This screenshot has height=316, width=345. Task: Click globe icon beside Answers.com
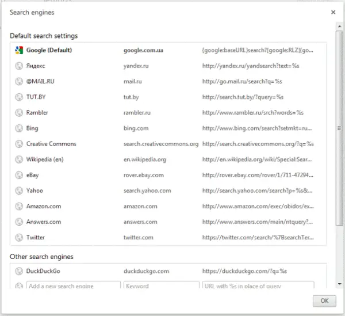click(19, 222)
